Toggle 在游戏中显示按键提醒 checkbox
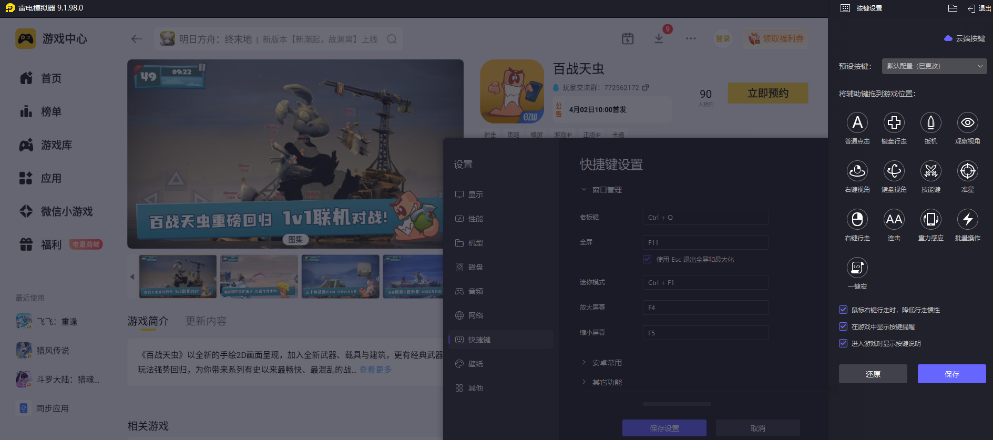Image resolution: width=993 pixels, height=440 pixels. pos(843,326)
